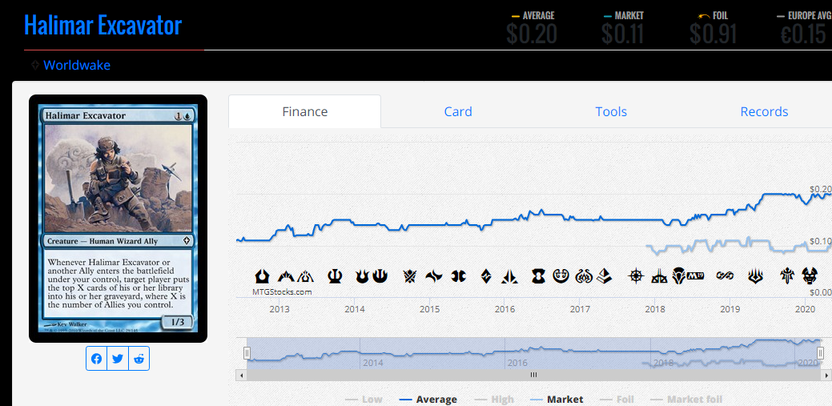Screen dimensions: 832x406
Task: Click the War of the Spark symbol
Action: click(x=755, y=276)
